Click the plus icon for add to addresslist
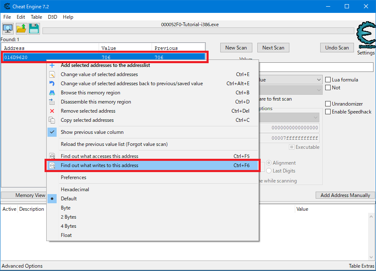The height and width of the screenshot is (271, 376). (52, 65)
